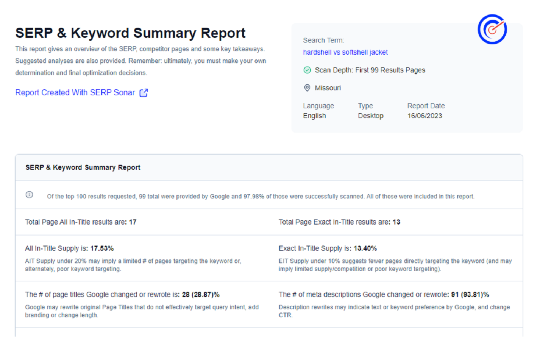The width and height of the screenshot is (540, 337).
Task: Click the location pin icon beside Missouri
Action: (x=307, y=88)
